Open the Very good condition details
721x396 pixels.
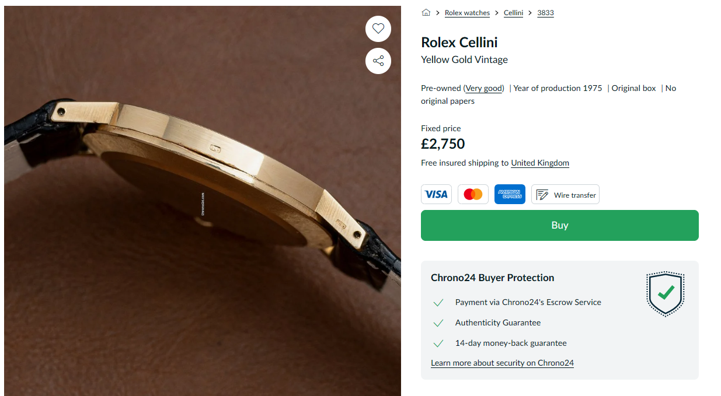pos(484,88)
